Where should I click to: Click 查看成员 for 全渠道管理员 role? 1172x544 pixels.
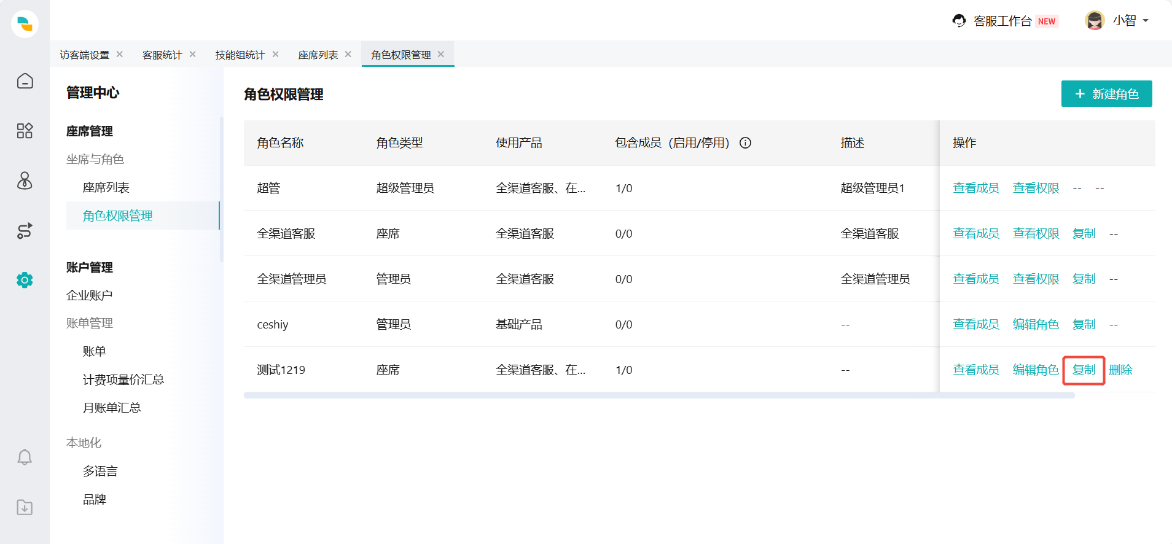click(x=976, y=279)
